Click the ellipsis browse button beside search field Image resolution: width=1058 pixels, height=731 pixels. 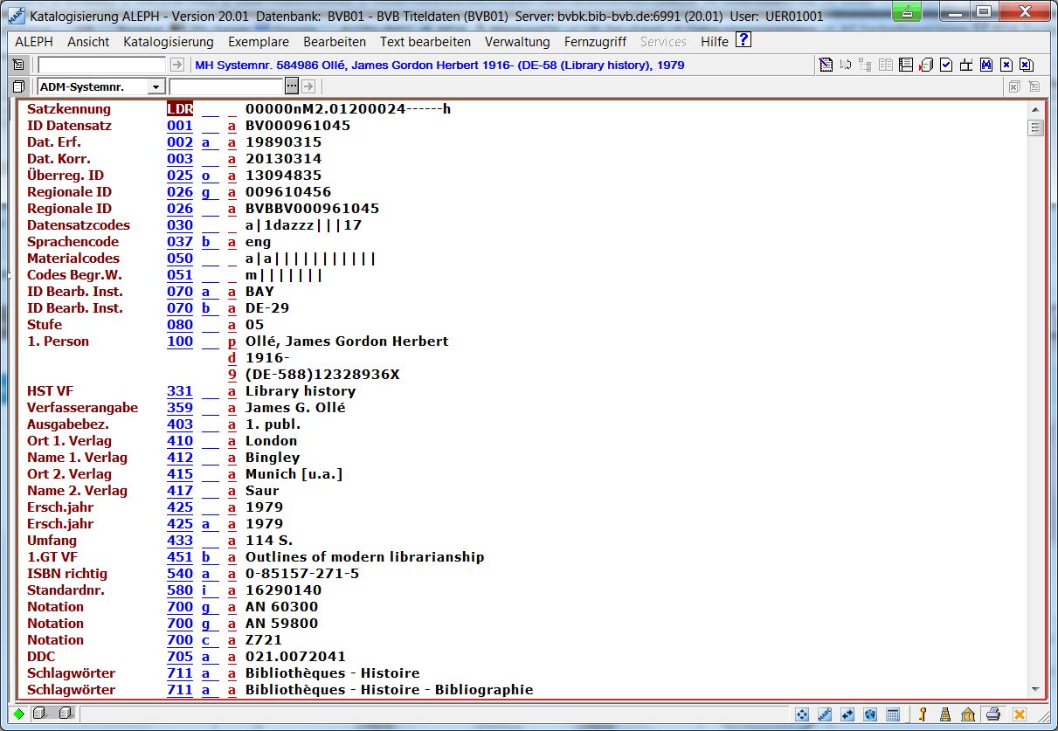point(292,86)
